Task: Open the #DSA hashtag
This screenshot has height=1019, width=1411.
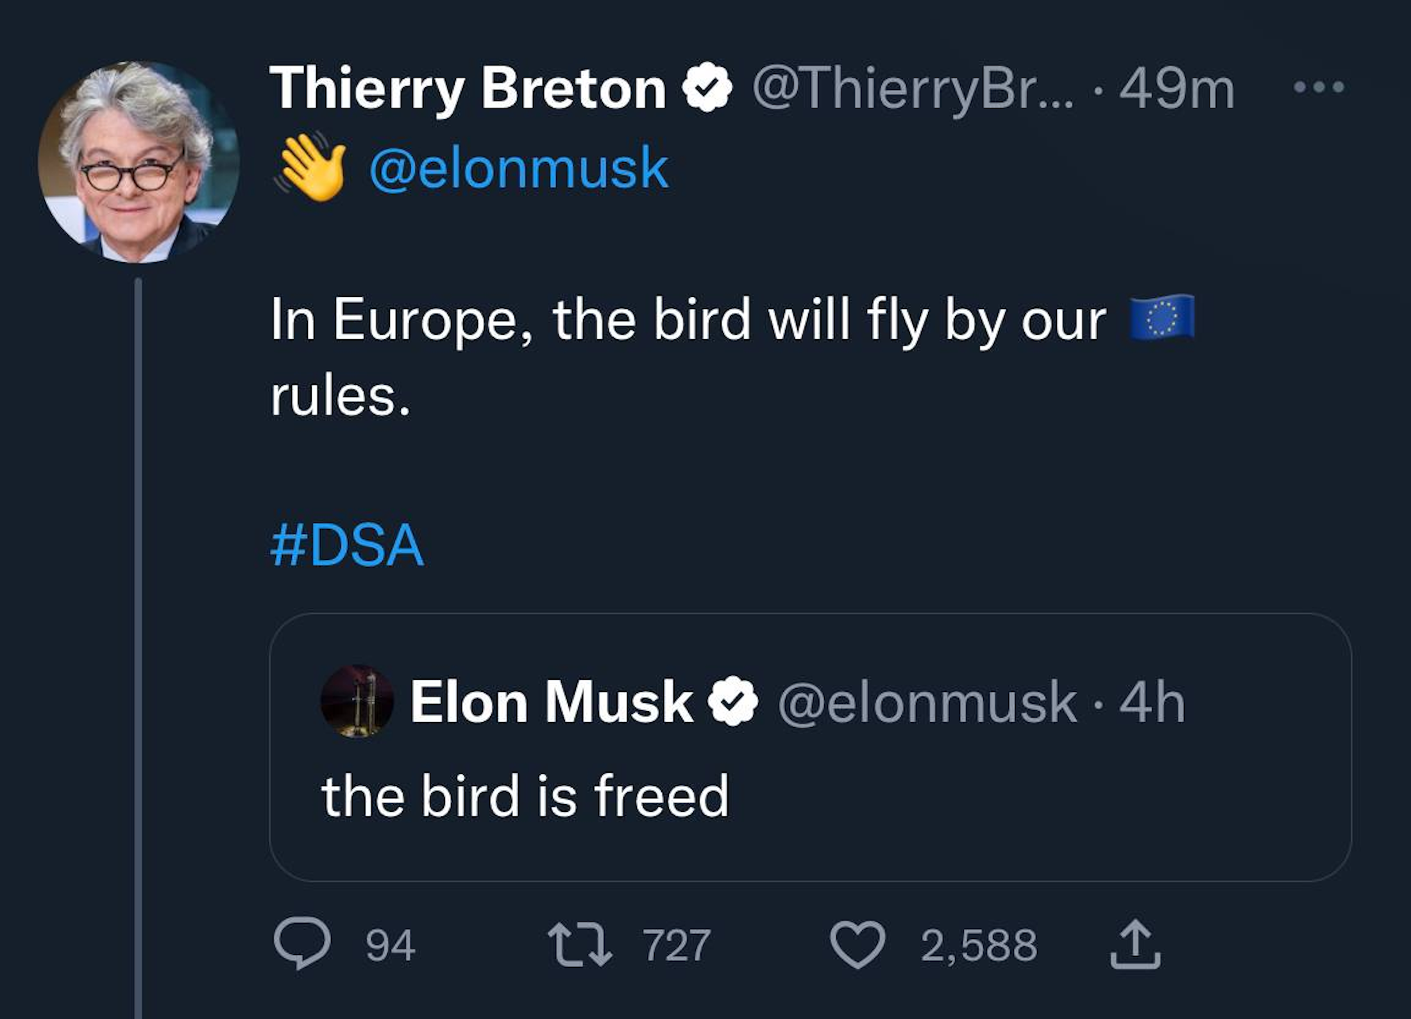Action: (x=347, y=545)
